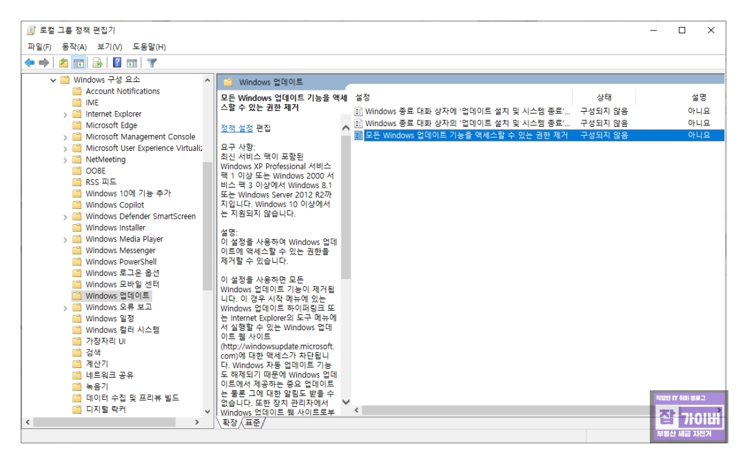Click the Microsoft Edge folder icon
Image resolution: width=747 pixels, height=464 pixels.
(76, 125)
